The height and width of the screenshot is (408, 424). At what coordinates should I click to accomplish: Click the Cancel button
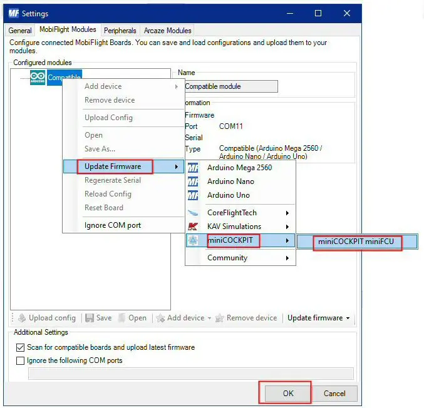tap(334, 394)
